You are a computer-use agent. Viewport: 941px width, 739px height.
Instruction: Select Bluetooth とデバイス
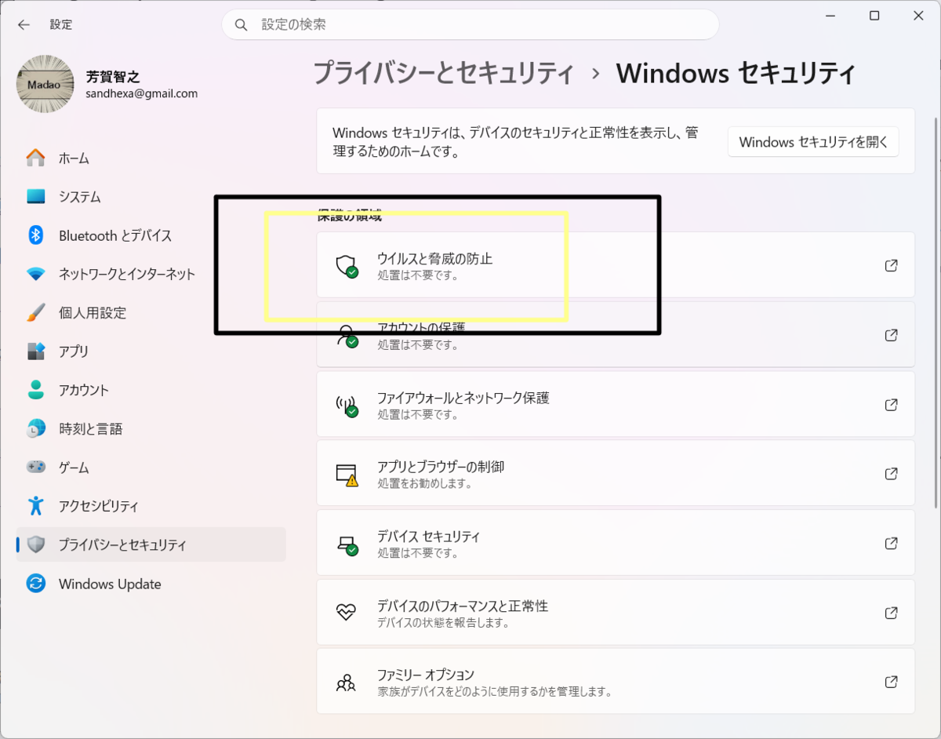click(x=151, y=235)
